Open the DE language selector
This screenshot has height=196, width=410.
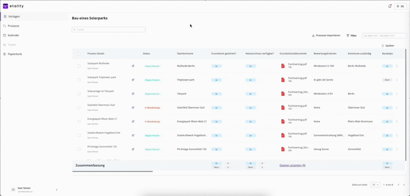(x=400, y=6)
